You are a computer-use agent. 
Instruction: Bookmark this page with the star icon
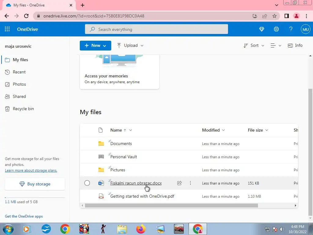(x=274, y=16)
